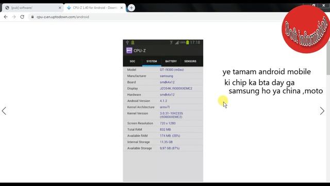Reload the page with the refresh icon

(x=22, y=17)
